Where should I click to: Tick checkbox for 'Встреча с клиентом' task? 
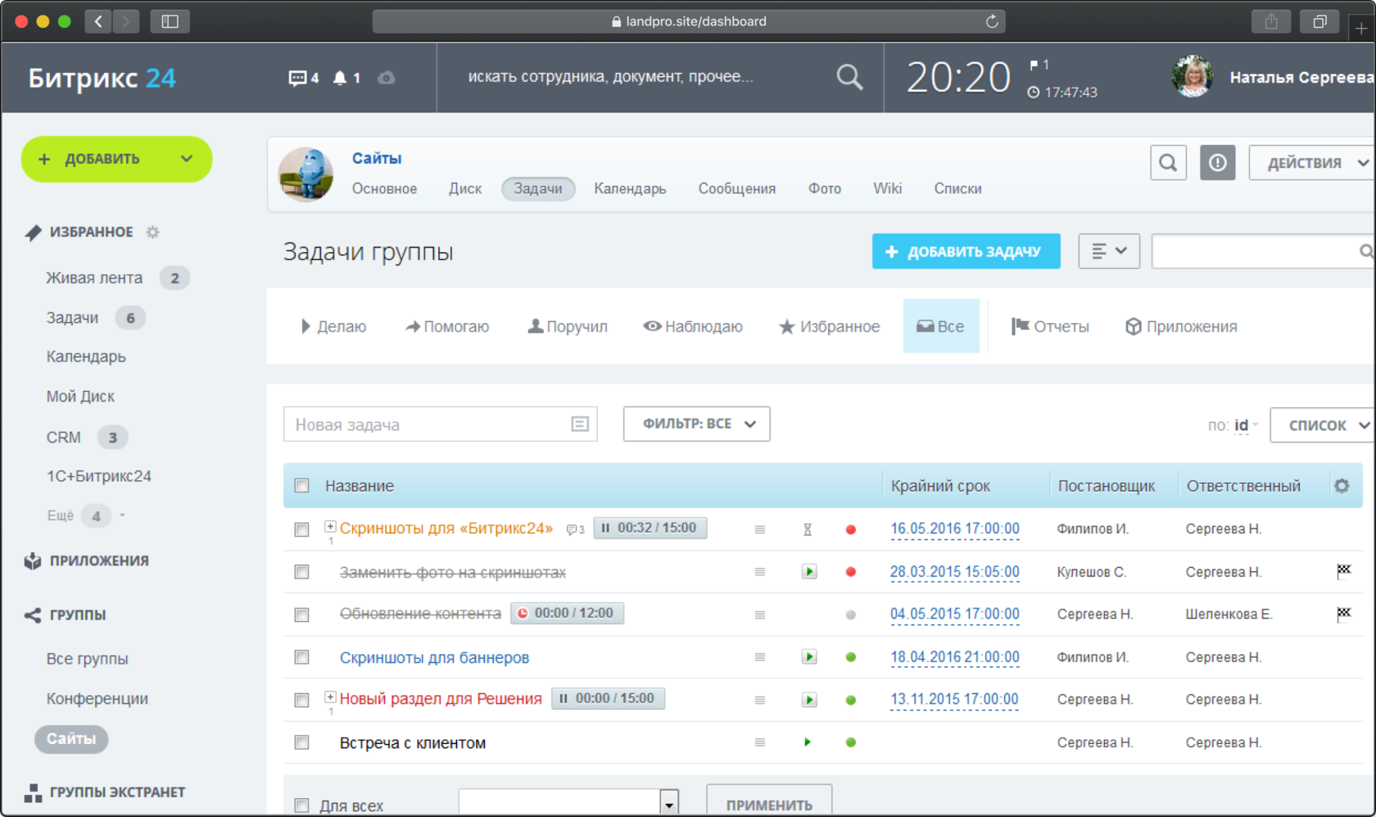pos(302,742)
